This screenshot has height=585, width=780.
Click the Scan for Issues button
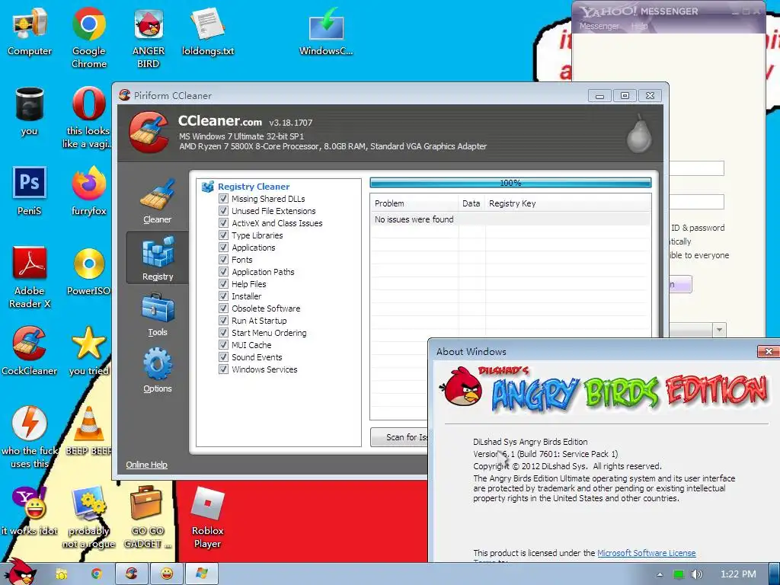coord(399,436)
